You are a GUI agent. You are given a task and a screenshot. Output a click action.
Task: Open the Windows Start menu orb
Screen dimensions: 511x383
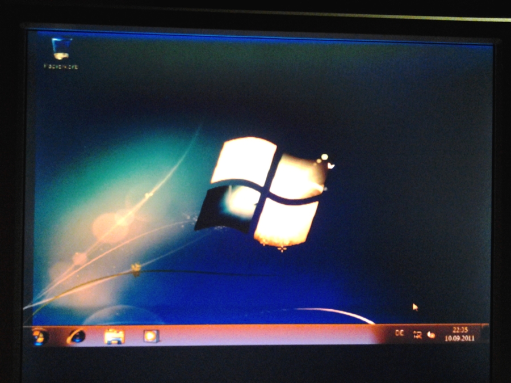click(x=39, y=336)
